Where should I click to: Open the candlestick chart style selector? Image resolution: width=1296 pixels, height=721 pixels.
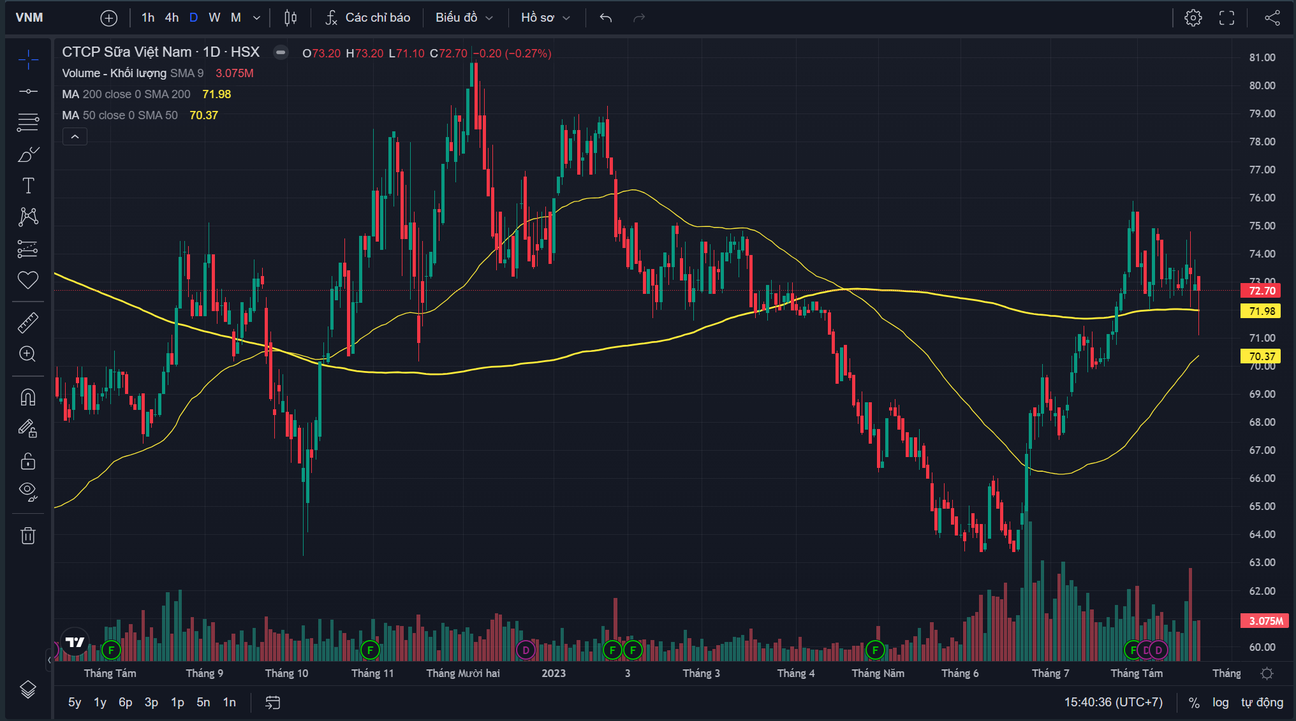(291, 18)
